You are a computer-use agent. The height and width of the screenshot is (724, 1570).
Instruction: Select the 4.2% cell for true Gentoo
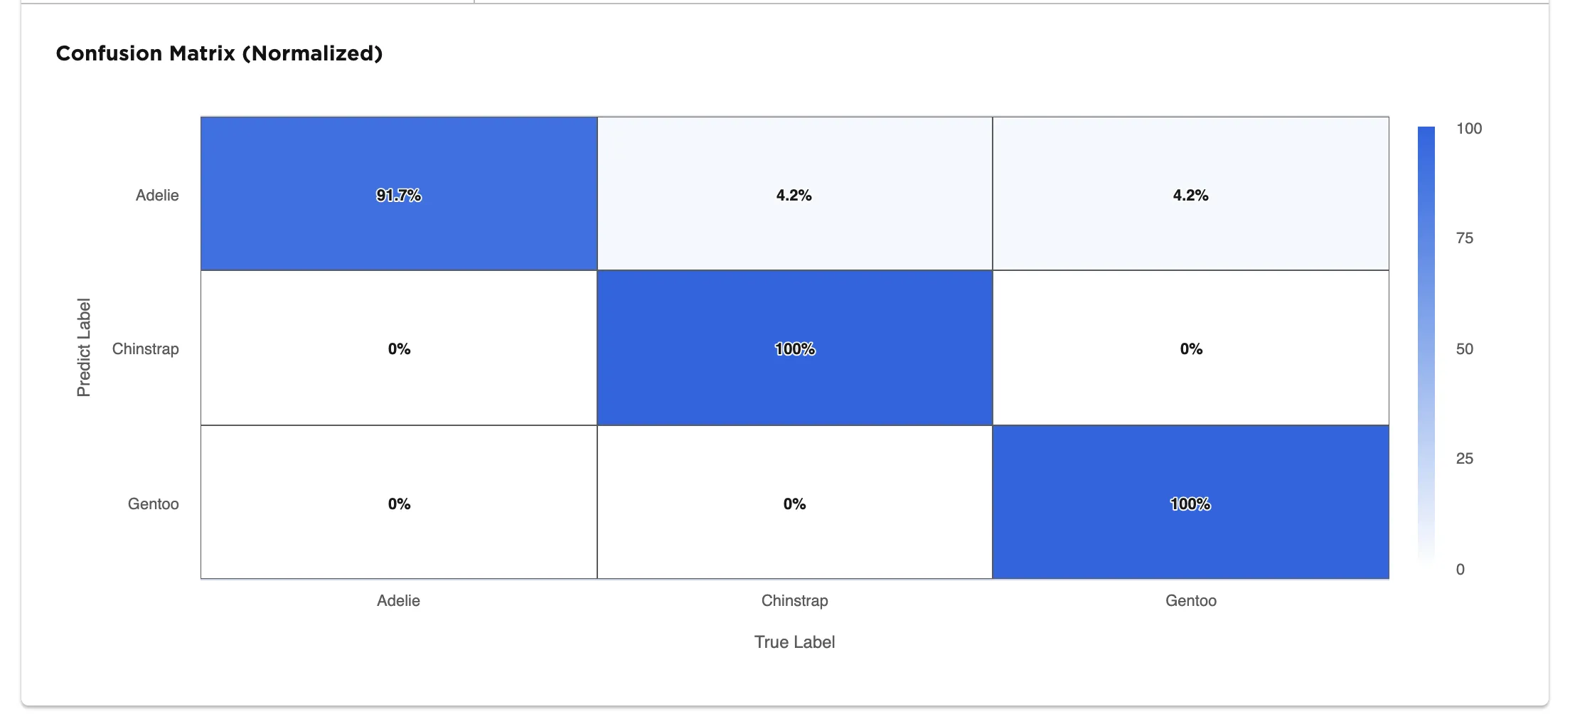click(1190, 194)
